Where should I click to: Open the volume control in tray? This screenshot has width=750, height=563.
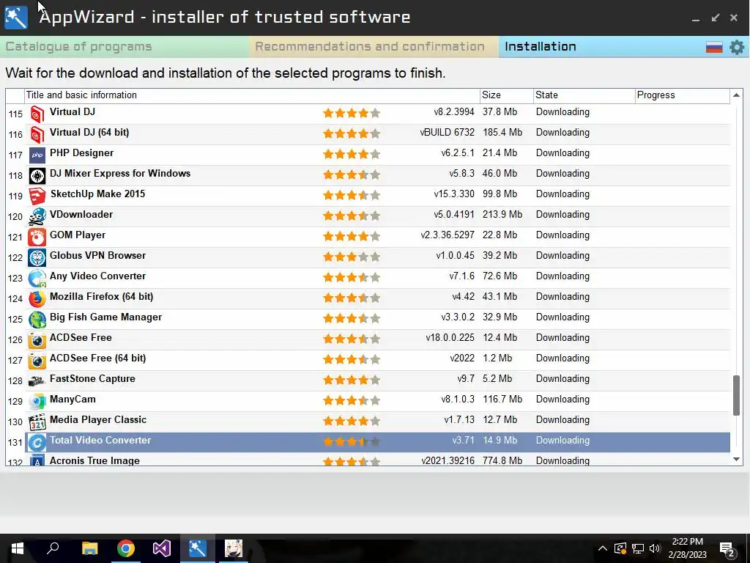[x=655, y=548]
